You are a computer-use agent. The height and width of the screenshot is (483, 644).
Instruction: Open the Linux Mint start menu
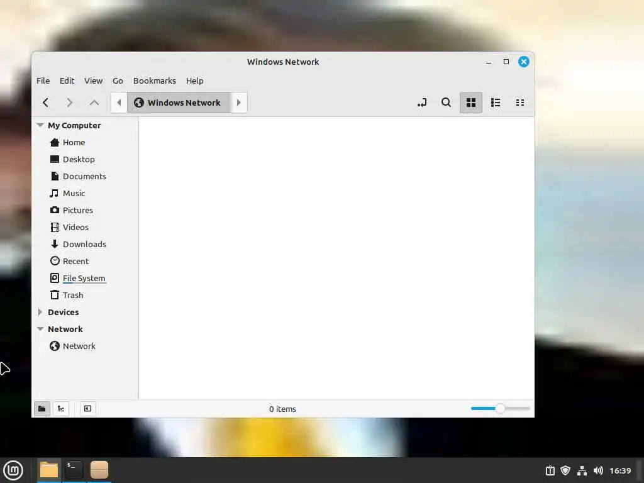(13, 470)
